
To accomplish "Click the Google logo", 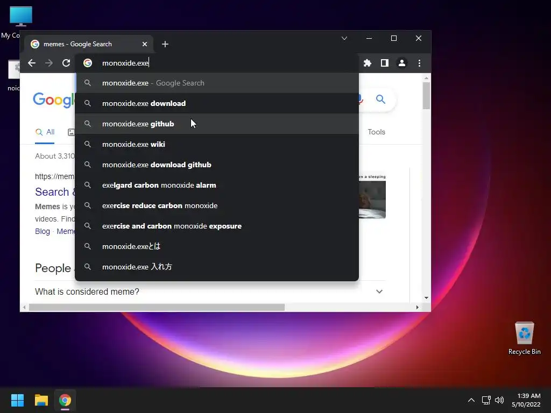I will [x=53, y=99].
